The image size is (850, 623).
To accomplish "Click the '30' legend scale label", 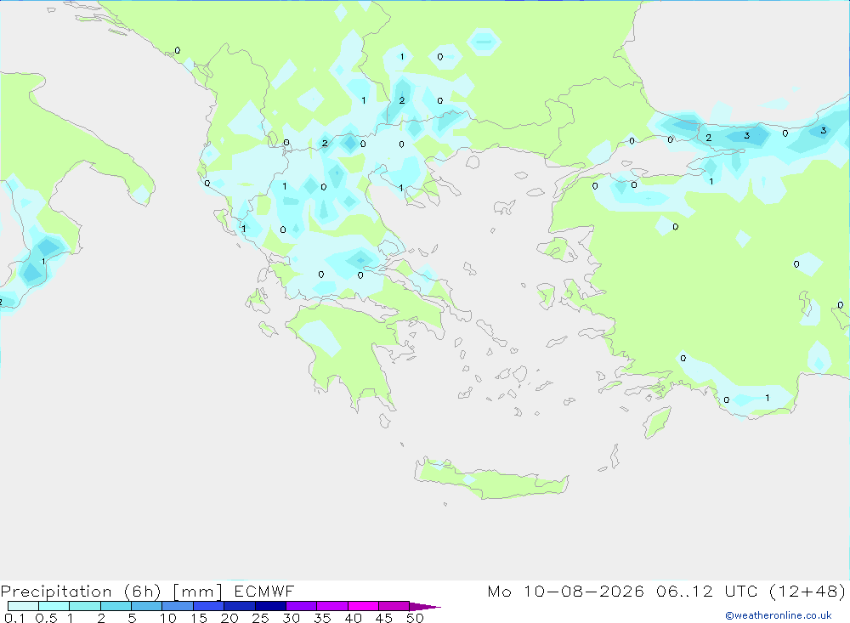I will [291, 618].
